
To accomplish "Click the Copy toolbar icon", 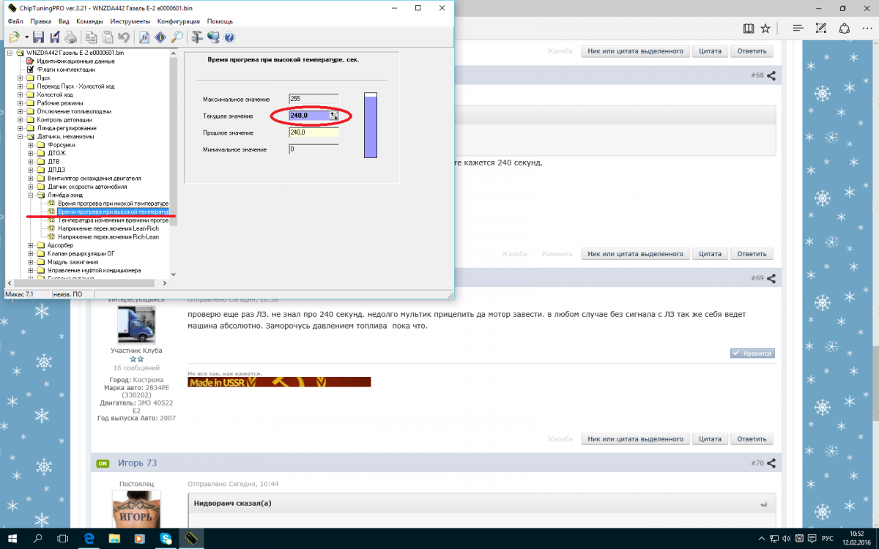I will 92,37.
